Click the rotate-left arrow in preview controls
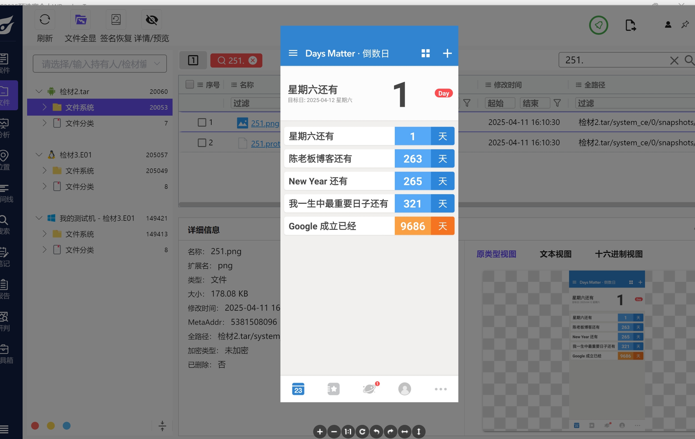The width and height of the screenshot is (695, 439). pyautogui.click(x=376, y=431)
